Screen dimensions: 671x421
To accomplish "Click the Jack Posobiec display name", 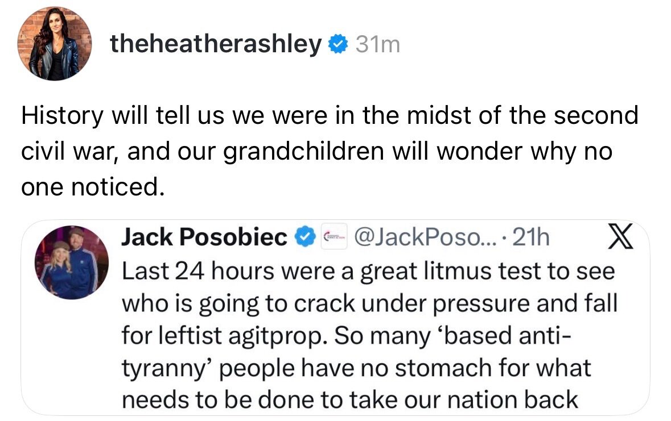I will [x=204, y=238].
